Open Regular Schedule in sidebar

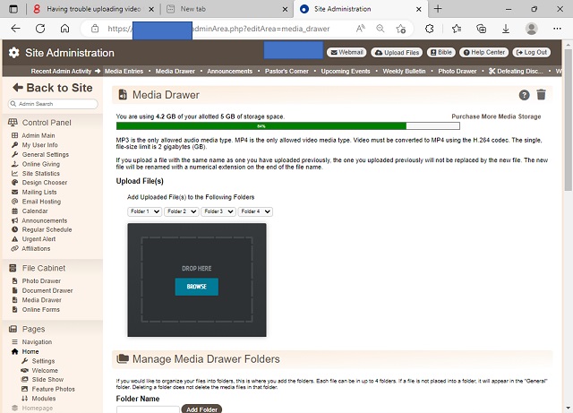[47, 229]
